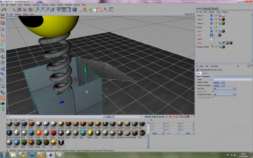Click the Apply button in coordinates panel

click(x=188, y=133)
